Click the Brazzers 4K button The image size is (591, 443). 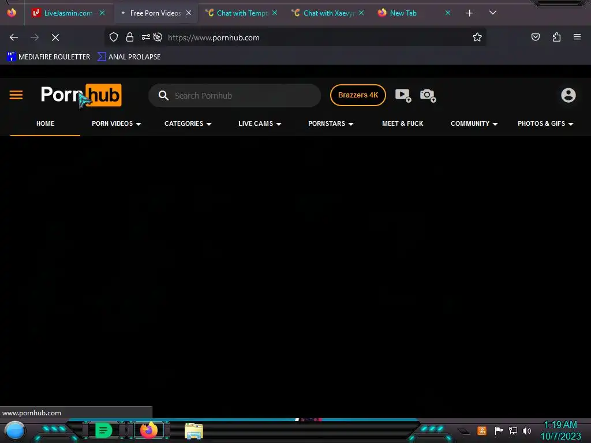pos(358,95)
